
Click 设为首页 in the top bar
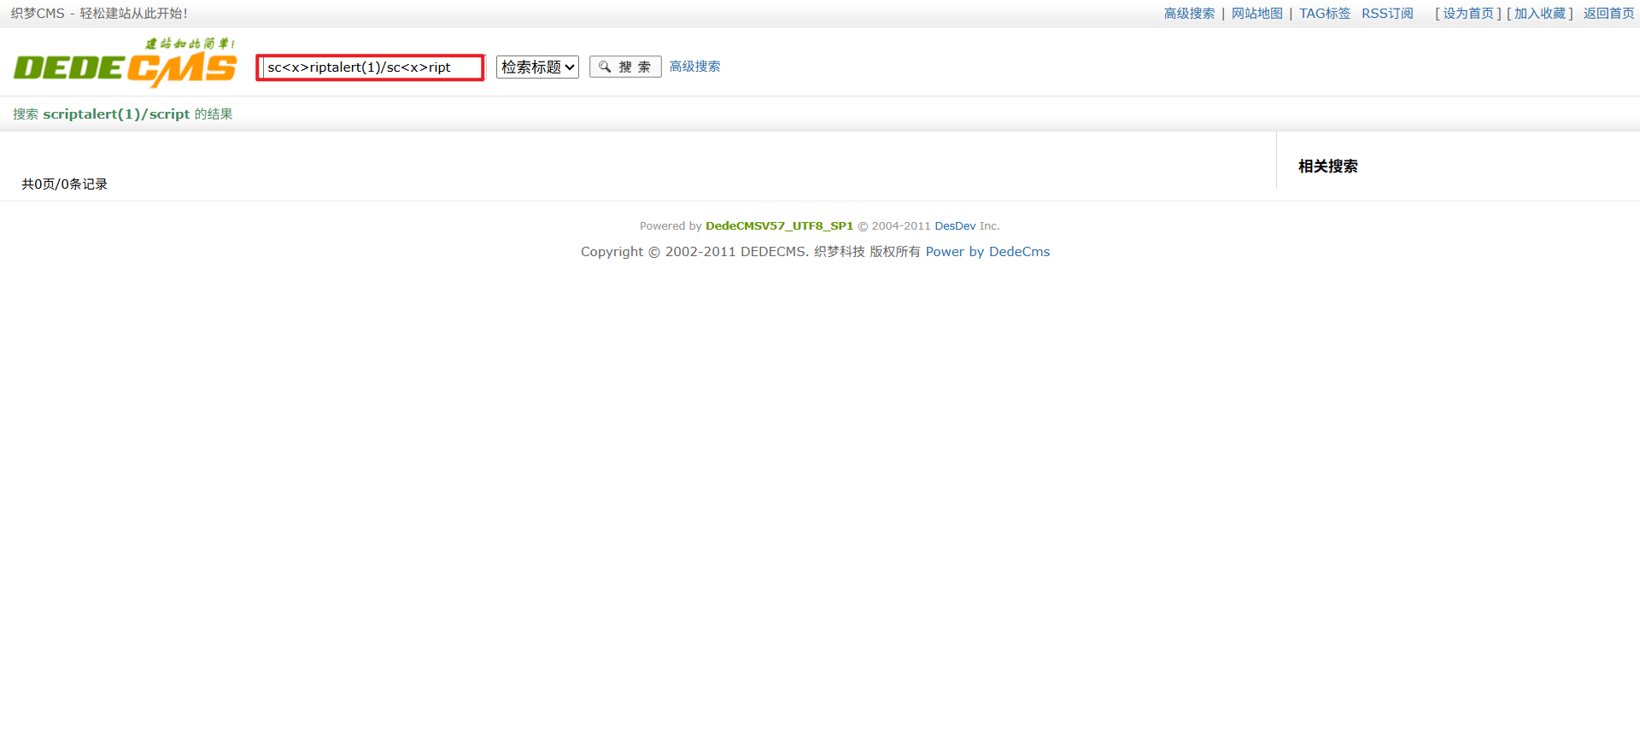point(1468,14)
